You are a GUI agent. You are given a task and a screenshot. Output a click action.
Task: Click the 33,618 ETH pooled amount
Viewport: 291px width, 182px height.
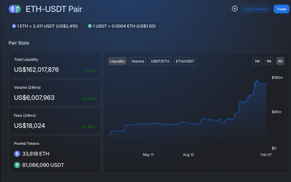click(36, 154)
